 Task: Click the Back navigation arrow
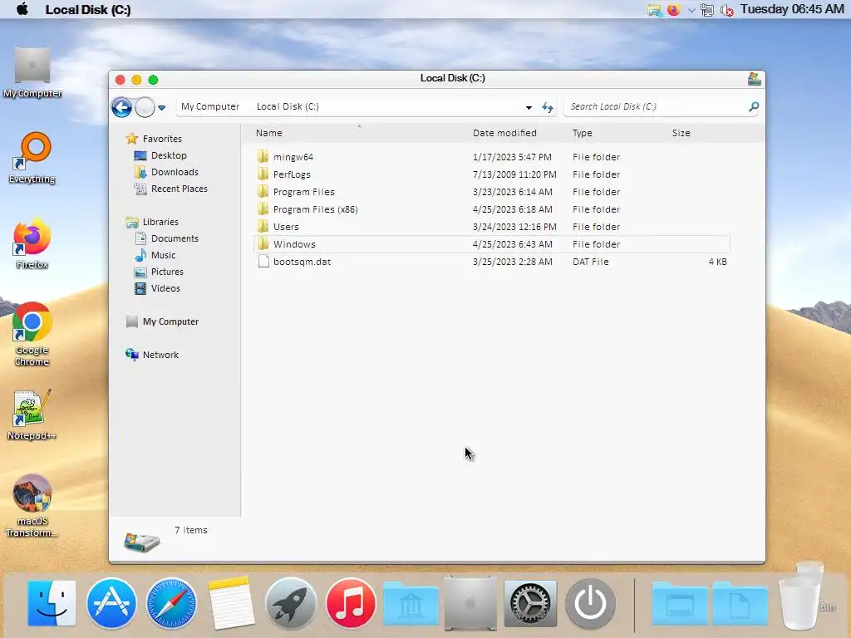click(121, 107)
